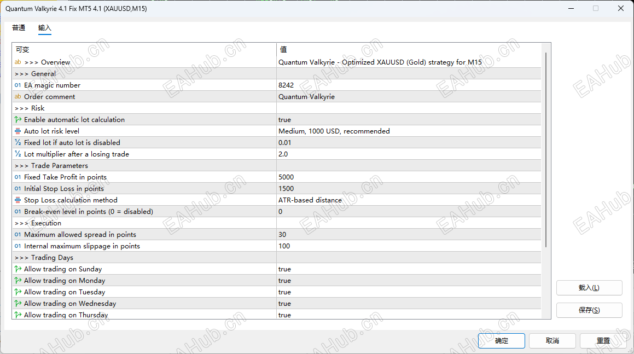The width and height of the screenshot is (634, 354).
Task: Click the string icon beside Overview
Action: [x=18, y=62]
